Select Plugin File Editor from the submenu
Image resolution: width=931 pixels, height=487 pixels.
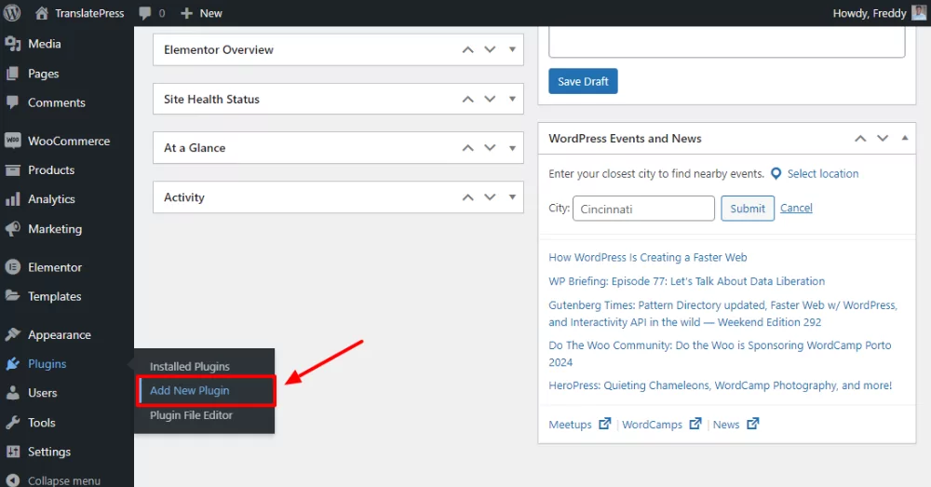[x=191, y=415]
